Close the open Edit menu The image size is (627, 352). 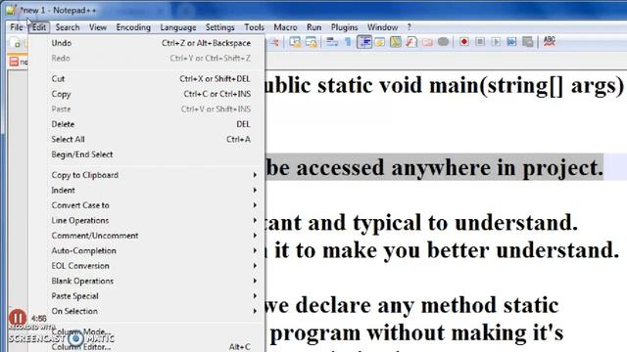39,27
